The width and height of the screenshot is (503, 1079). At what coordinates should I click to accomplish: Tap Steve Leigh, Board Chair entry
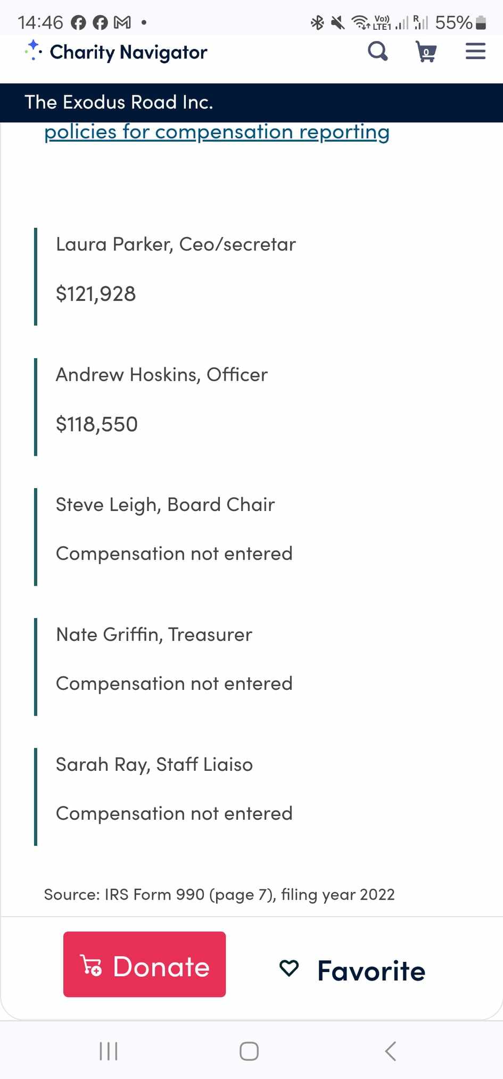click(165, 505)
